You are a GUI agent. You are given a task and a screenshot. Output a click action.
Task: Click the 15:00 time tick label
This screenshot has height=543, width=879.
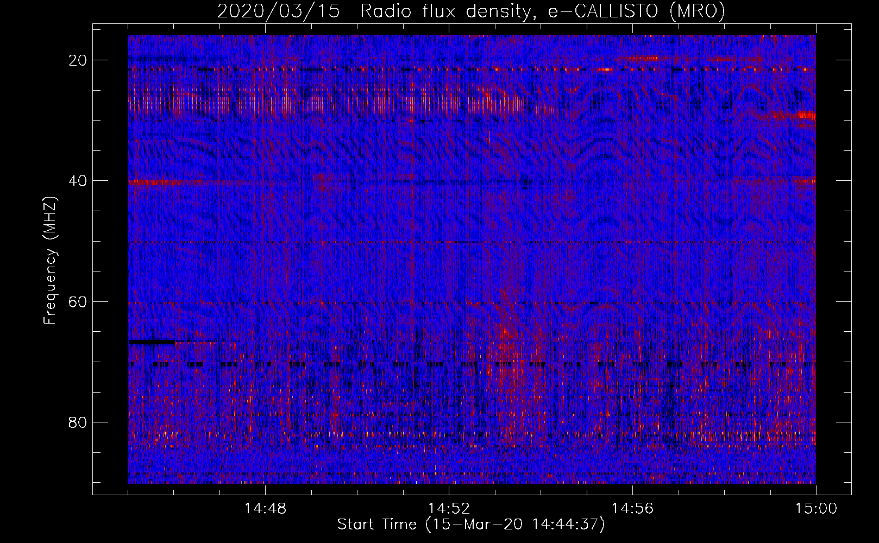816,509
